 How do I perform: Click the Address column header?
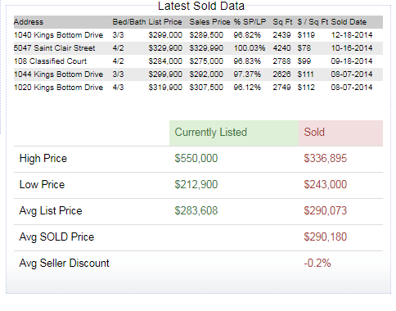(29, 22)
